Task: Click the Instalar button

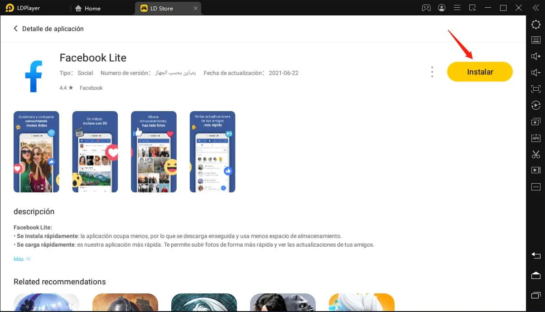Action: coord(480,72)
